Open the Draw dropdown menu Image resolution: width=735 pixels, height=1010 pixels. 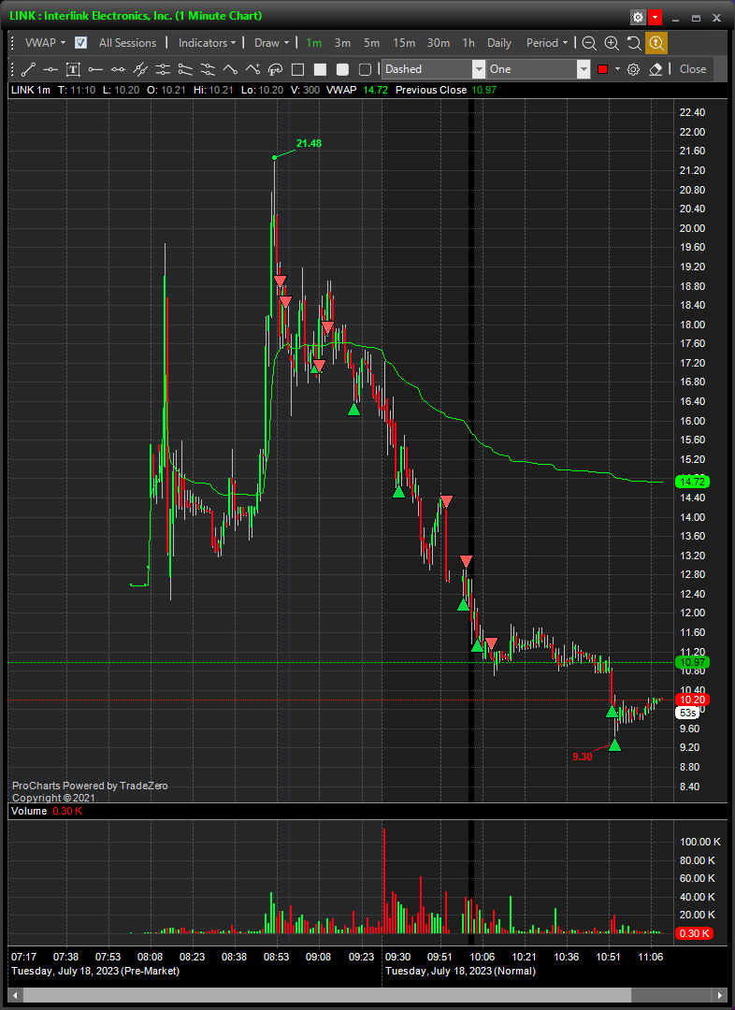click(x=271, y=42)
